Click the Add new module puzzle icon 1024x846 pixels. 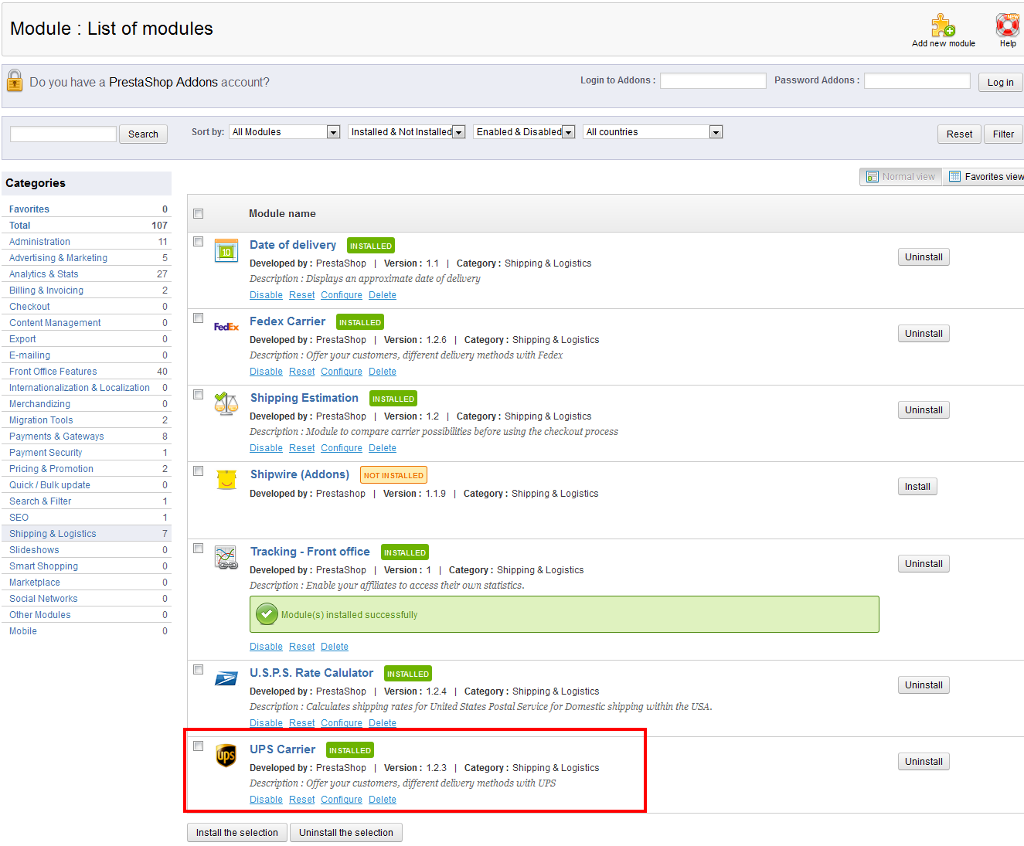(x=943, y=25)
